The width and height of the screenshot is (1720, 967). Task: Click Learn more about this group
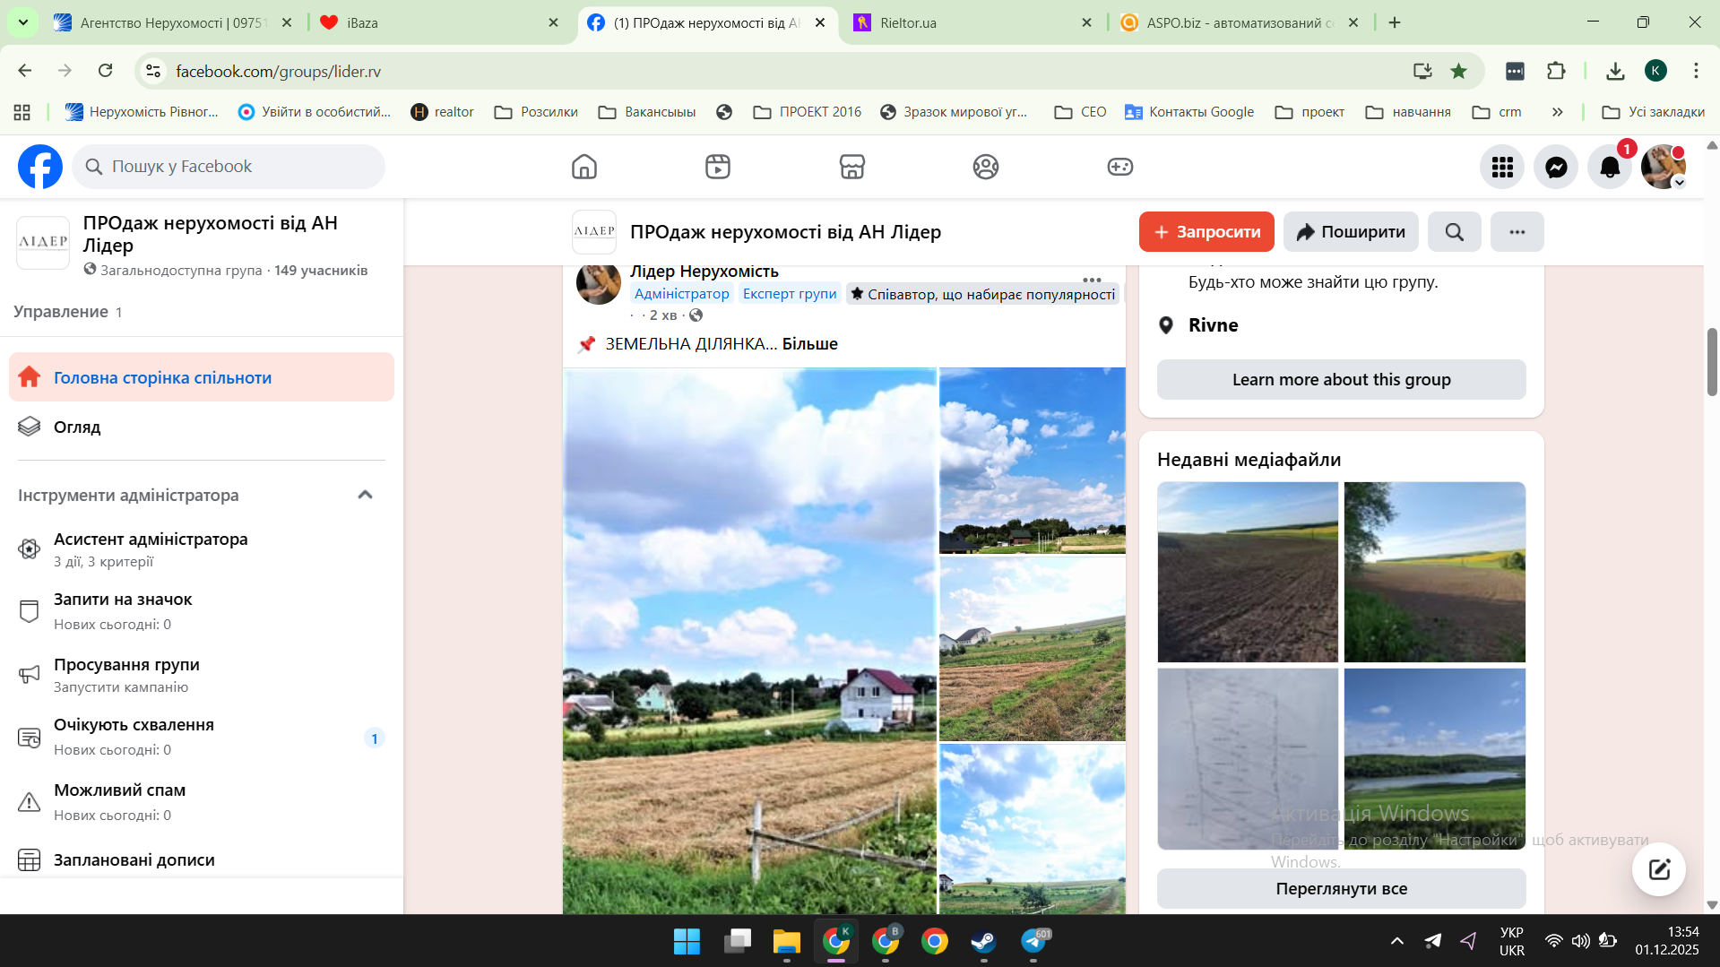1341,379
